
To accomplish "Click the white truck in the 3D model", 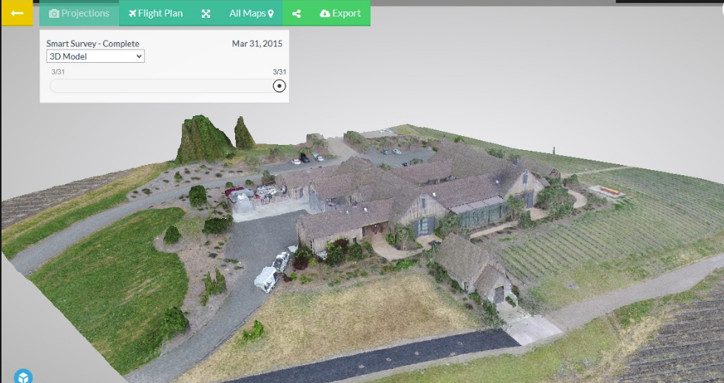I will tap(265, 278).
